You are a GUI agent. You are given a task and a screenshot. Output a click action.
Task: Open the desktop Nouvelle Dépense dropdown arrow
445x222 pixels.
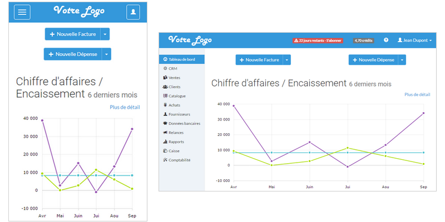pyautogui.click(x=402, y=60)
